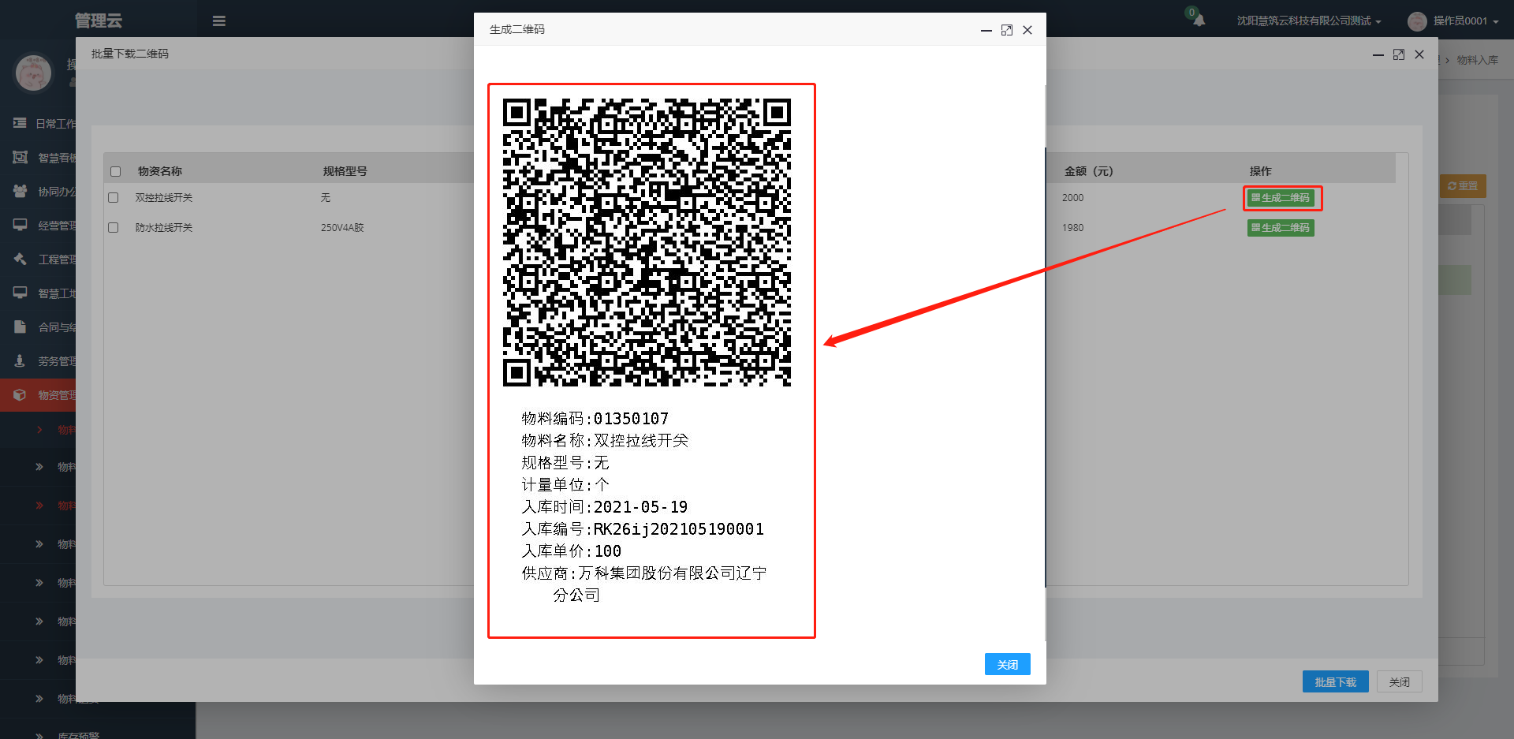The width and height of the screenshot is (1514, 739).
Task: Open the 操作员0001 user dropdown
Action: [1465, 21]
